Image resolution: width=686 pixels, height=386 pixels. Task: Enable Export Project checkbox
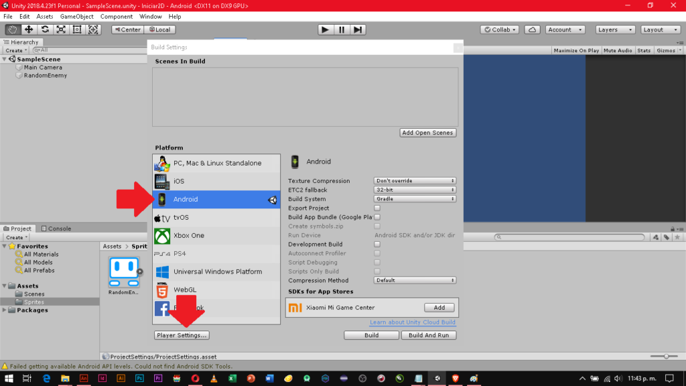377,208
